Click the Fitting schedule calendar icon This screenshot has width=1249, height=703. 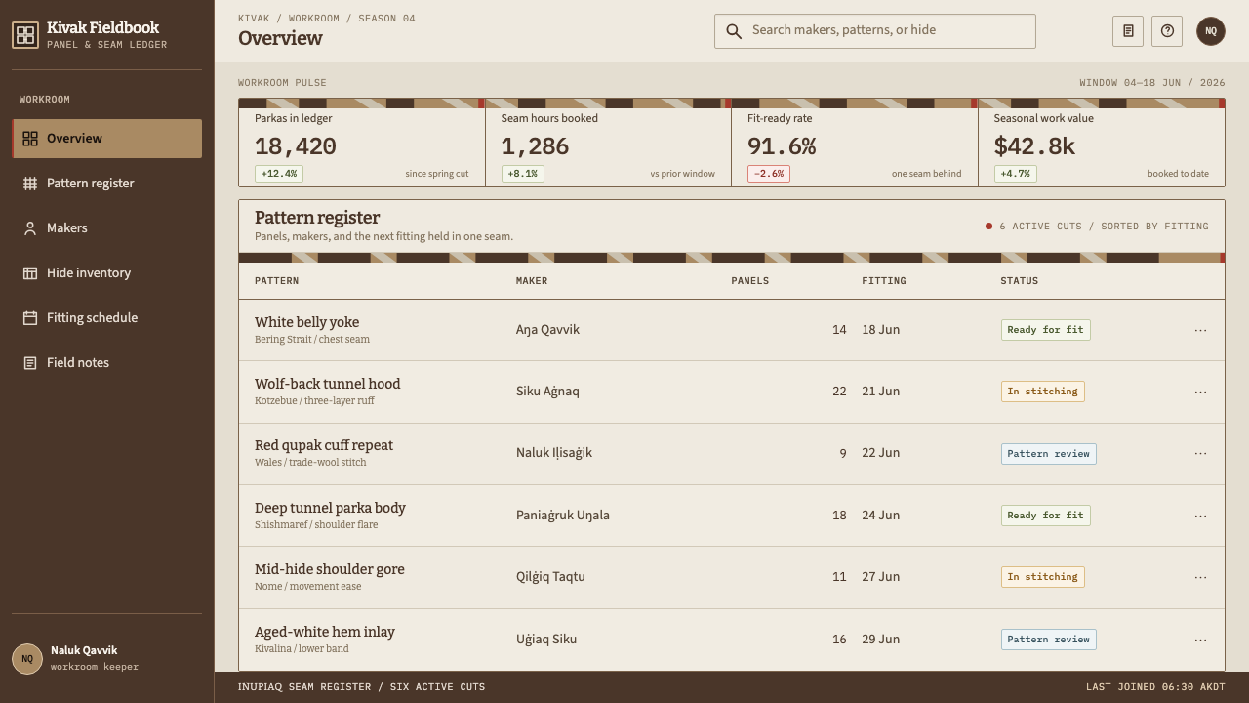(x=30, y=318)
